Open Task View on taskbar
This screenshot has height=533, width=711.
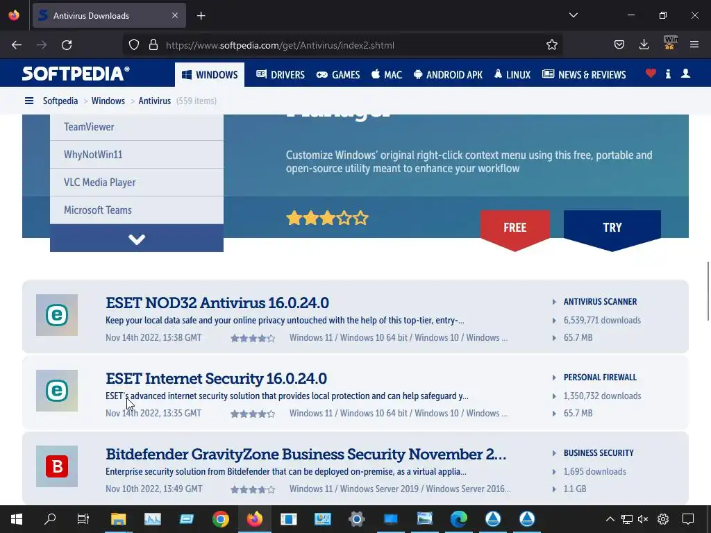[83, 519]
